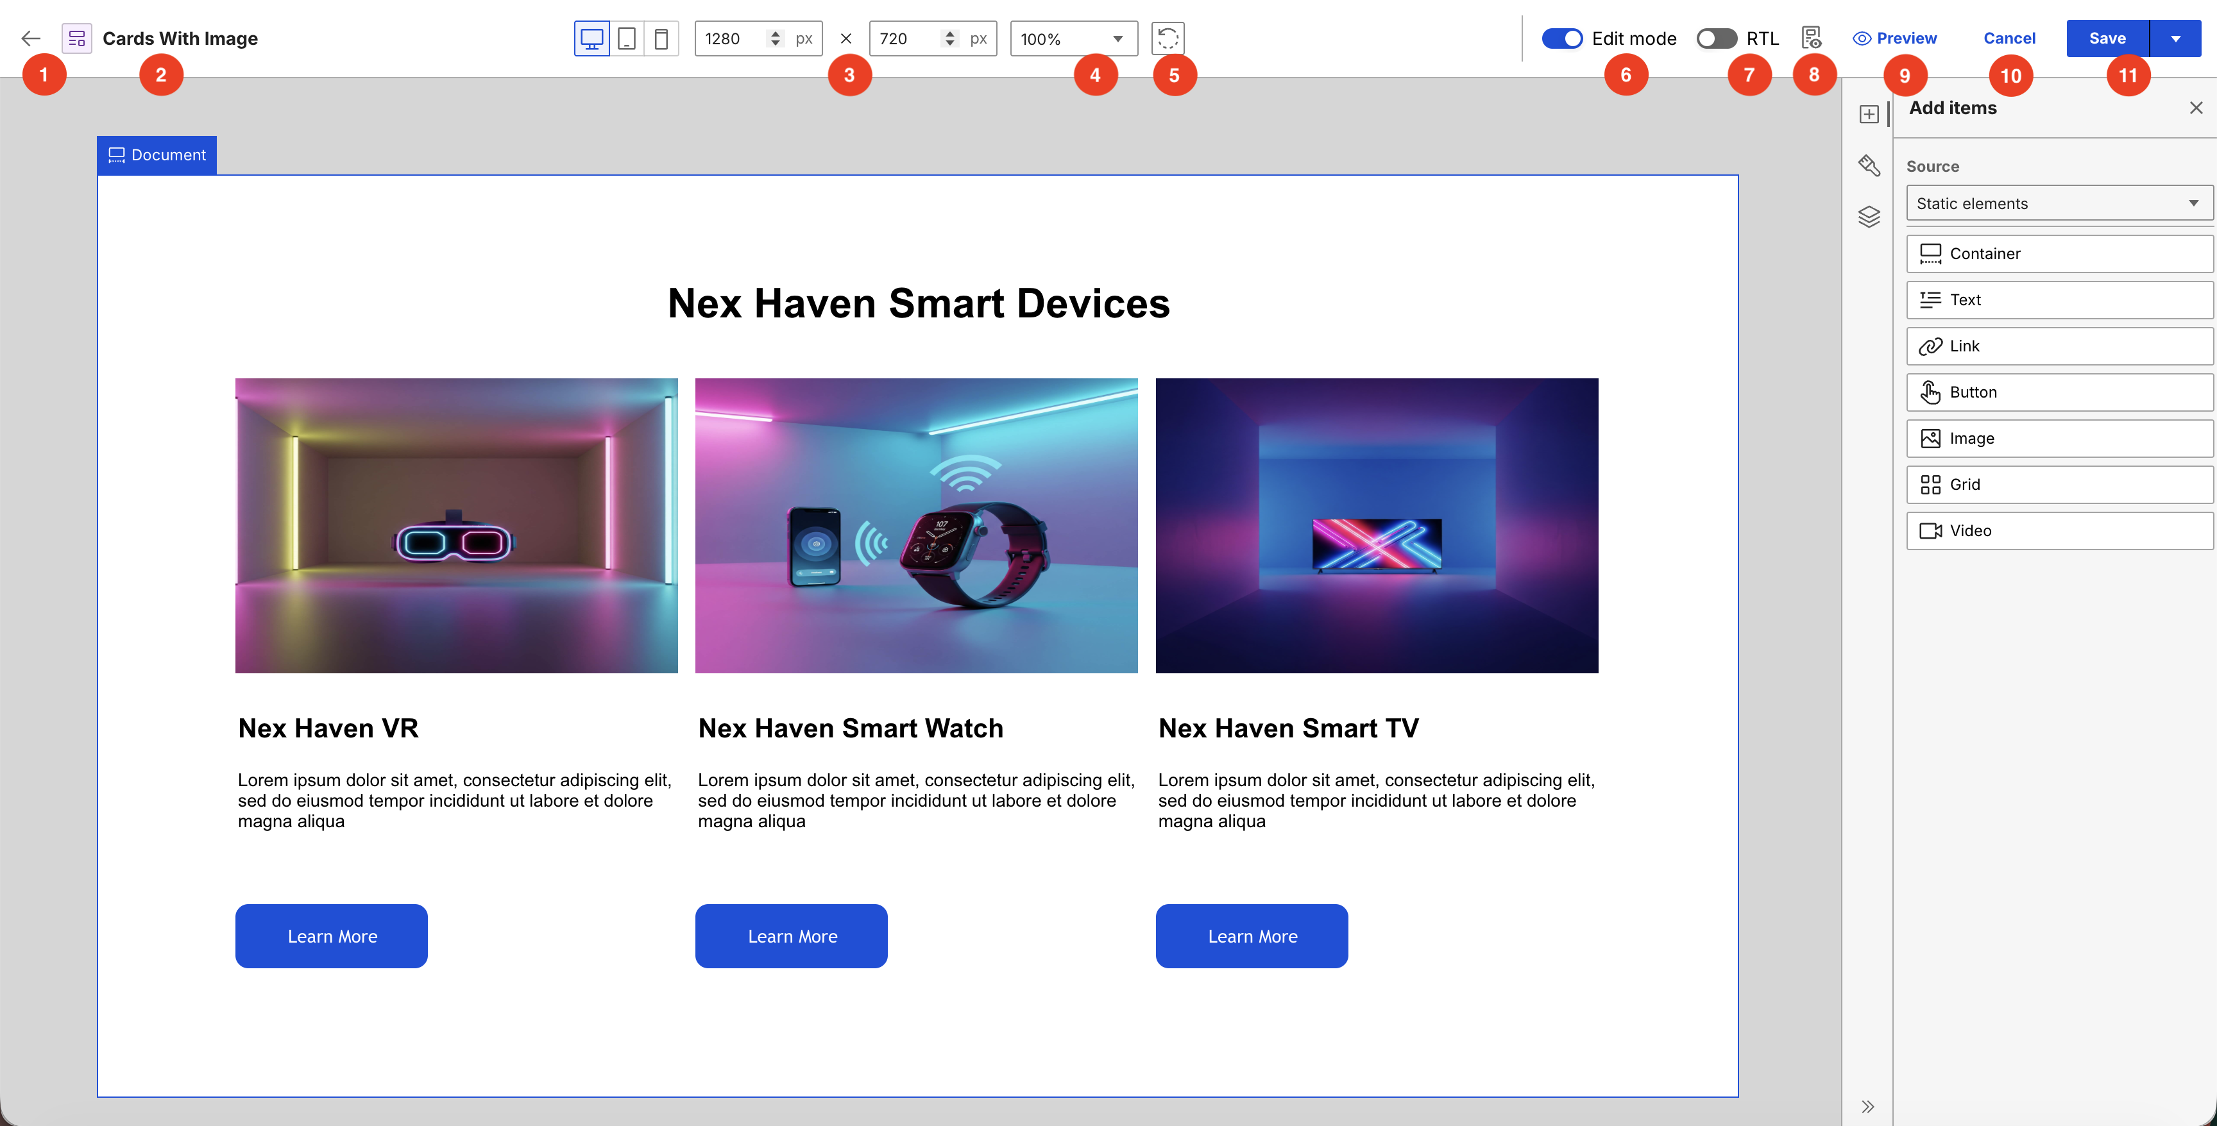
Task: Select the mobile phone viewport icon
Action: coord(661,38)
